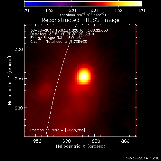Viewport: 161px width, 161px height.
Task: Click the -800 X-axis tick label
Action: (x=124, y=141)
